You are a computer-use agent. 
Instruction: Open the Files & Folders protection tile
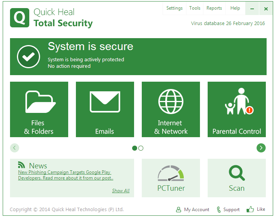(x=39, y=109)
